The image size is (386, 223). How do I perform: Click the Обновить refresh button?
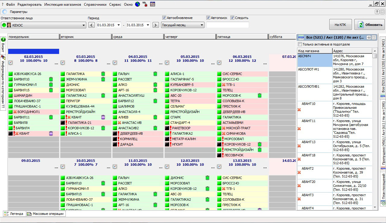pos(370,25)
